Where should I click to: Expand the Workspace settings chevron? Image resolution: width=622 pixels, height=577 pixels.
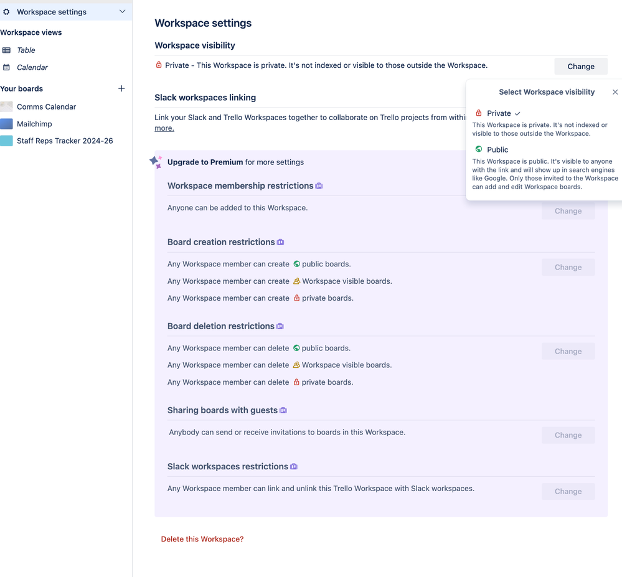pyautogui.click(x=122, y=11)
